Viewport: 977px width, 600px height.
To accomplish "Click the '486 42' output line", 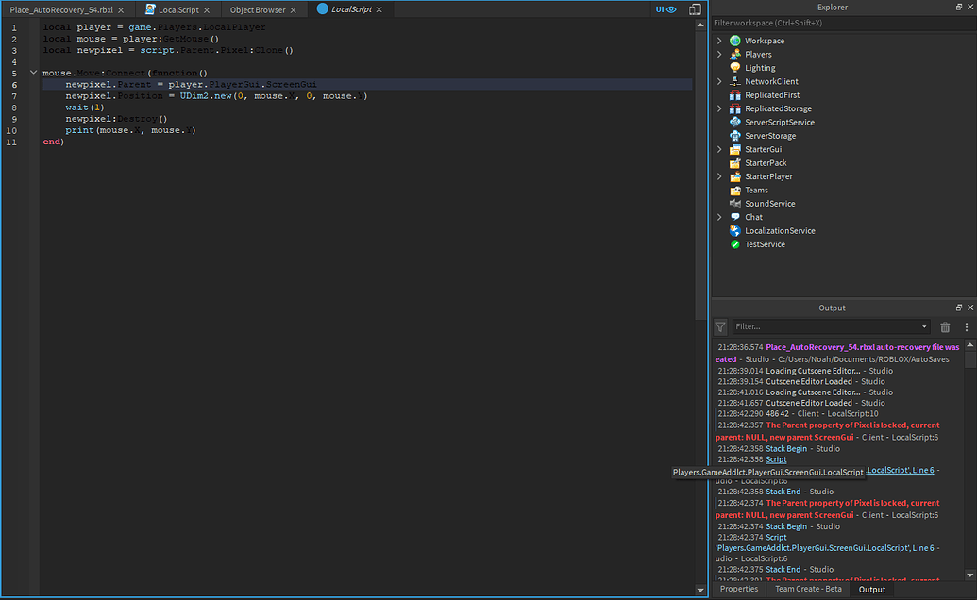I will click(798, 414).
